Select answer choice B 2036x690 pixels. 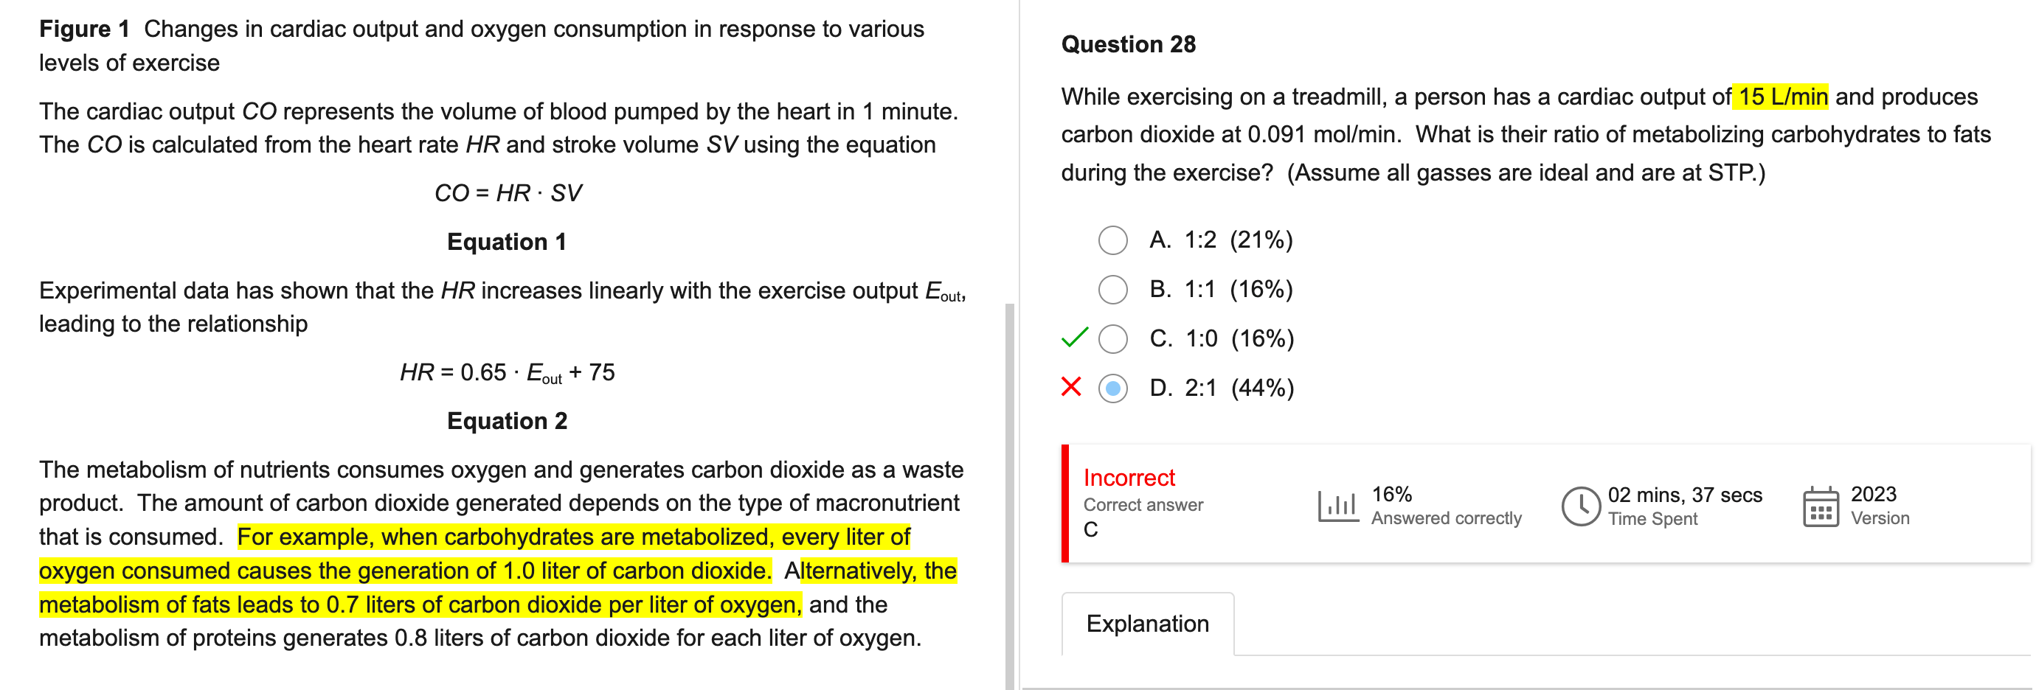pyautogui.click(x=1113, y=289)
